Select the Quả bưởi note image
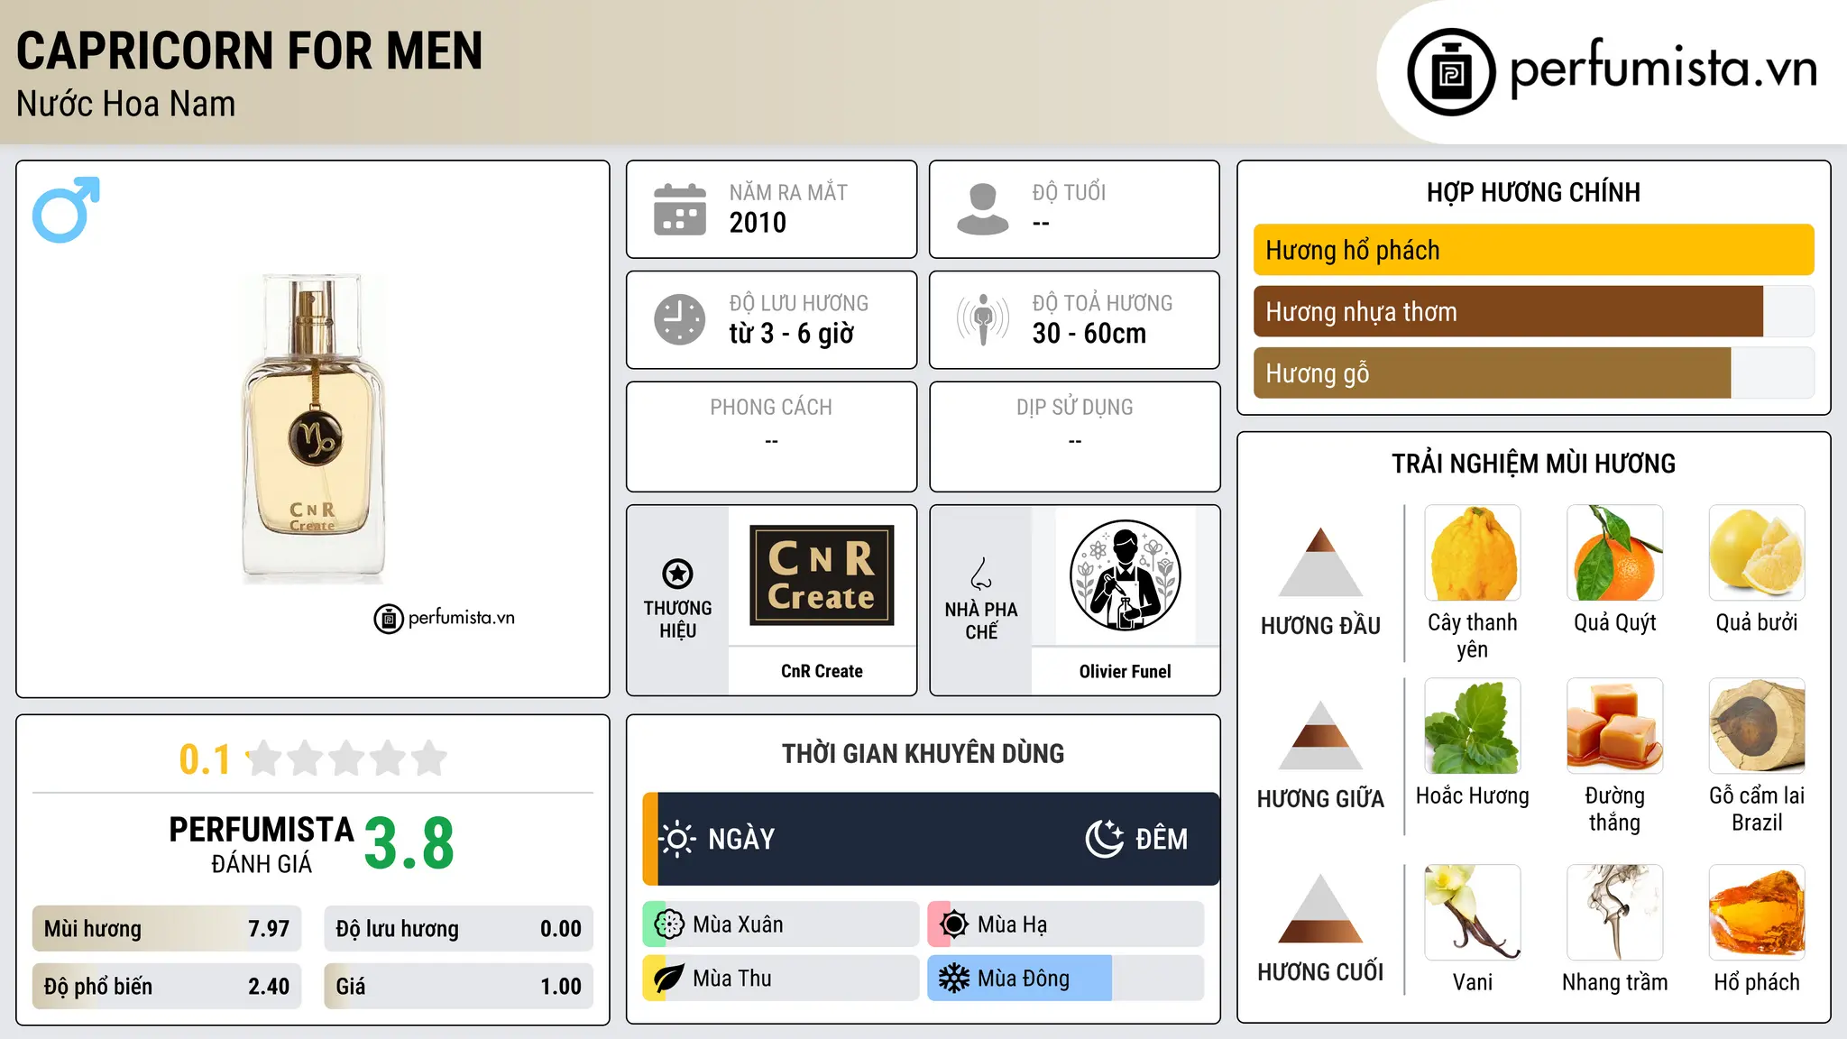 point(1757,553)
